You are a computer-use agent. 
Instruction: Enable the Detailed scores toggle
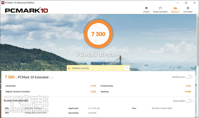[x=189, y=77]
